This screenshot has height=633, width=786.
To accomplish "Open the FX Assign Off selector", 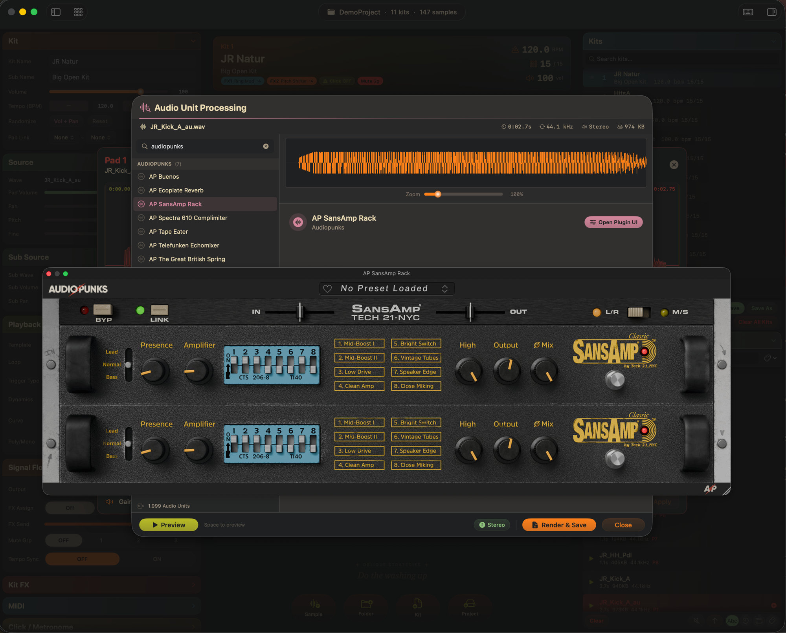I will [70, 508].
